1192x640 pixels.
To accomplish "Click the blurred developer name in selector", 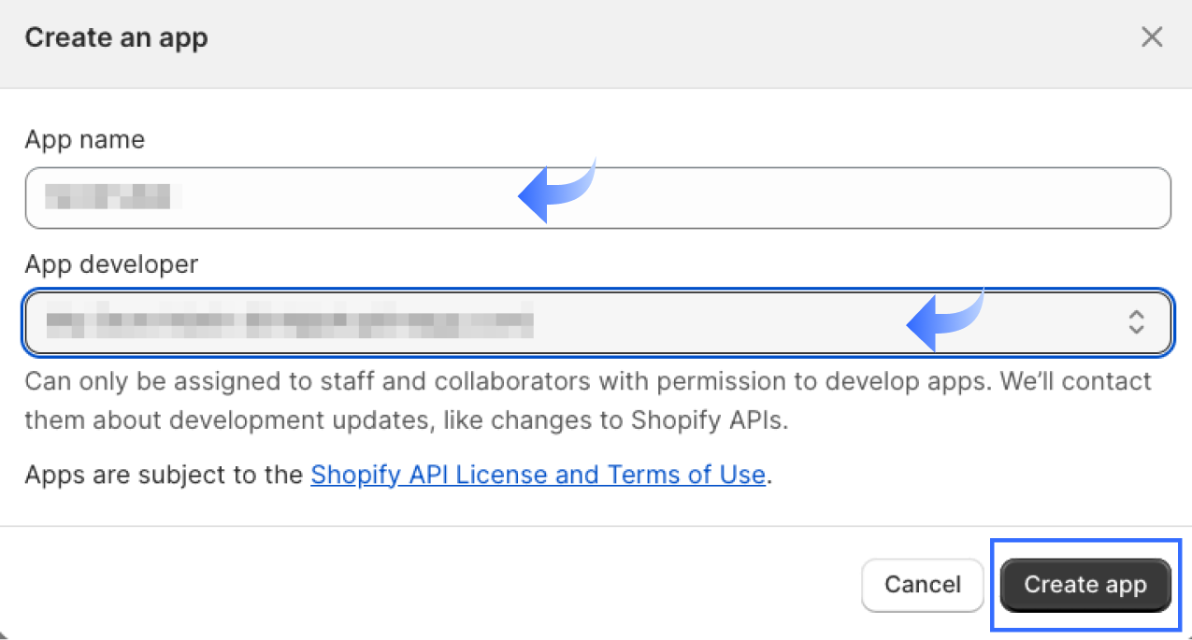I will pos(290,323).
